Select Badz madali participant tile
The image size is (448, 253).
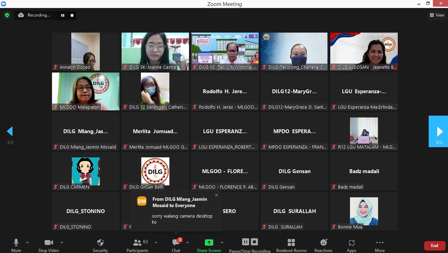coord(364,171)
